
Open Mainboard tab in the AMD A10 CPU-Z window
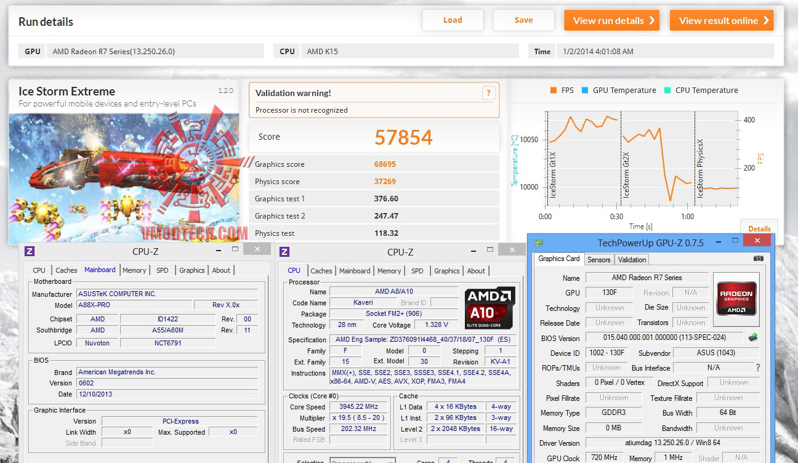pyautogui.click(x=355, y=271)
